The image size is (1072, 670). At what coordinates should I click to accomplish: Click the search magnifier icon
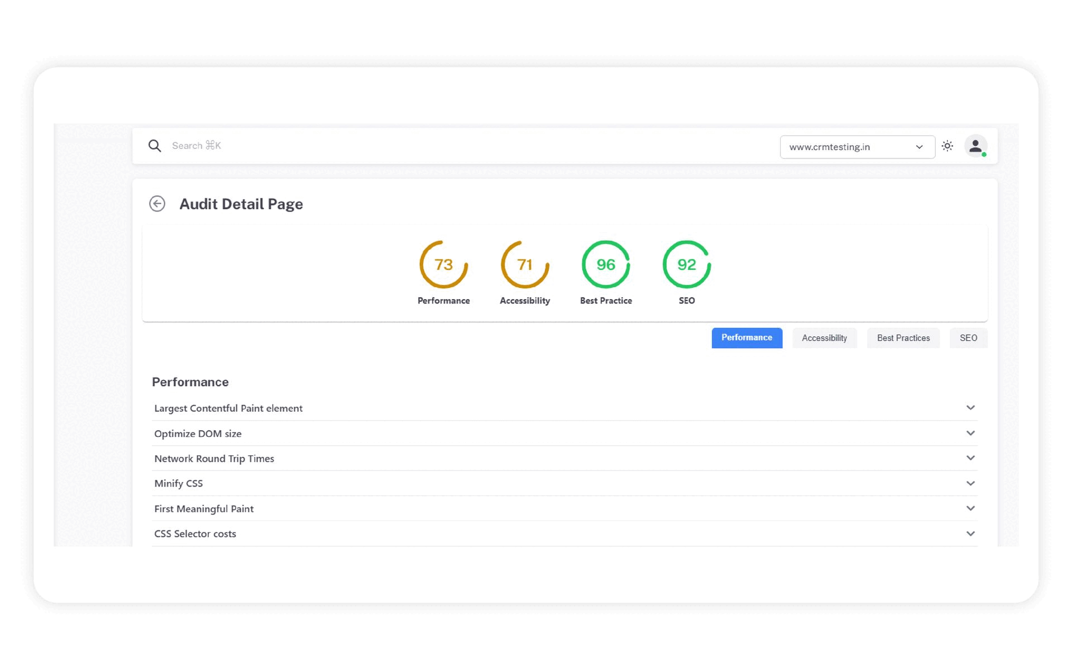155,146
